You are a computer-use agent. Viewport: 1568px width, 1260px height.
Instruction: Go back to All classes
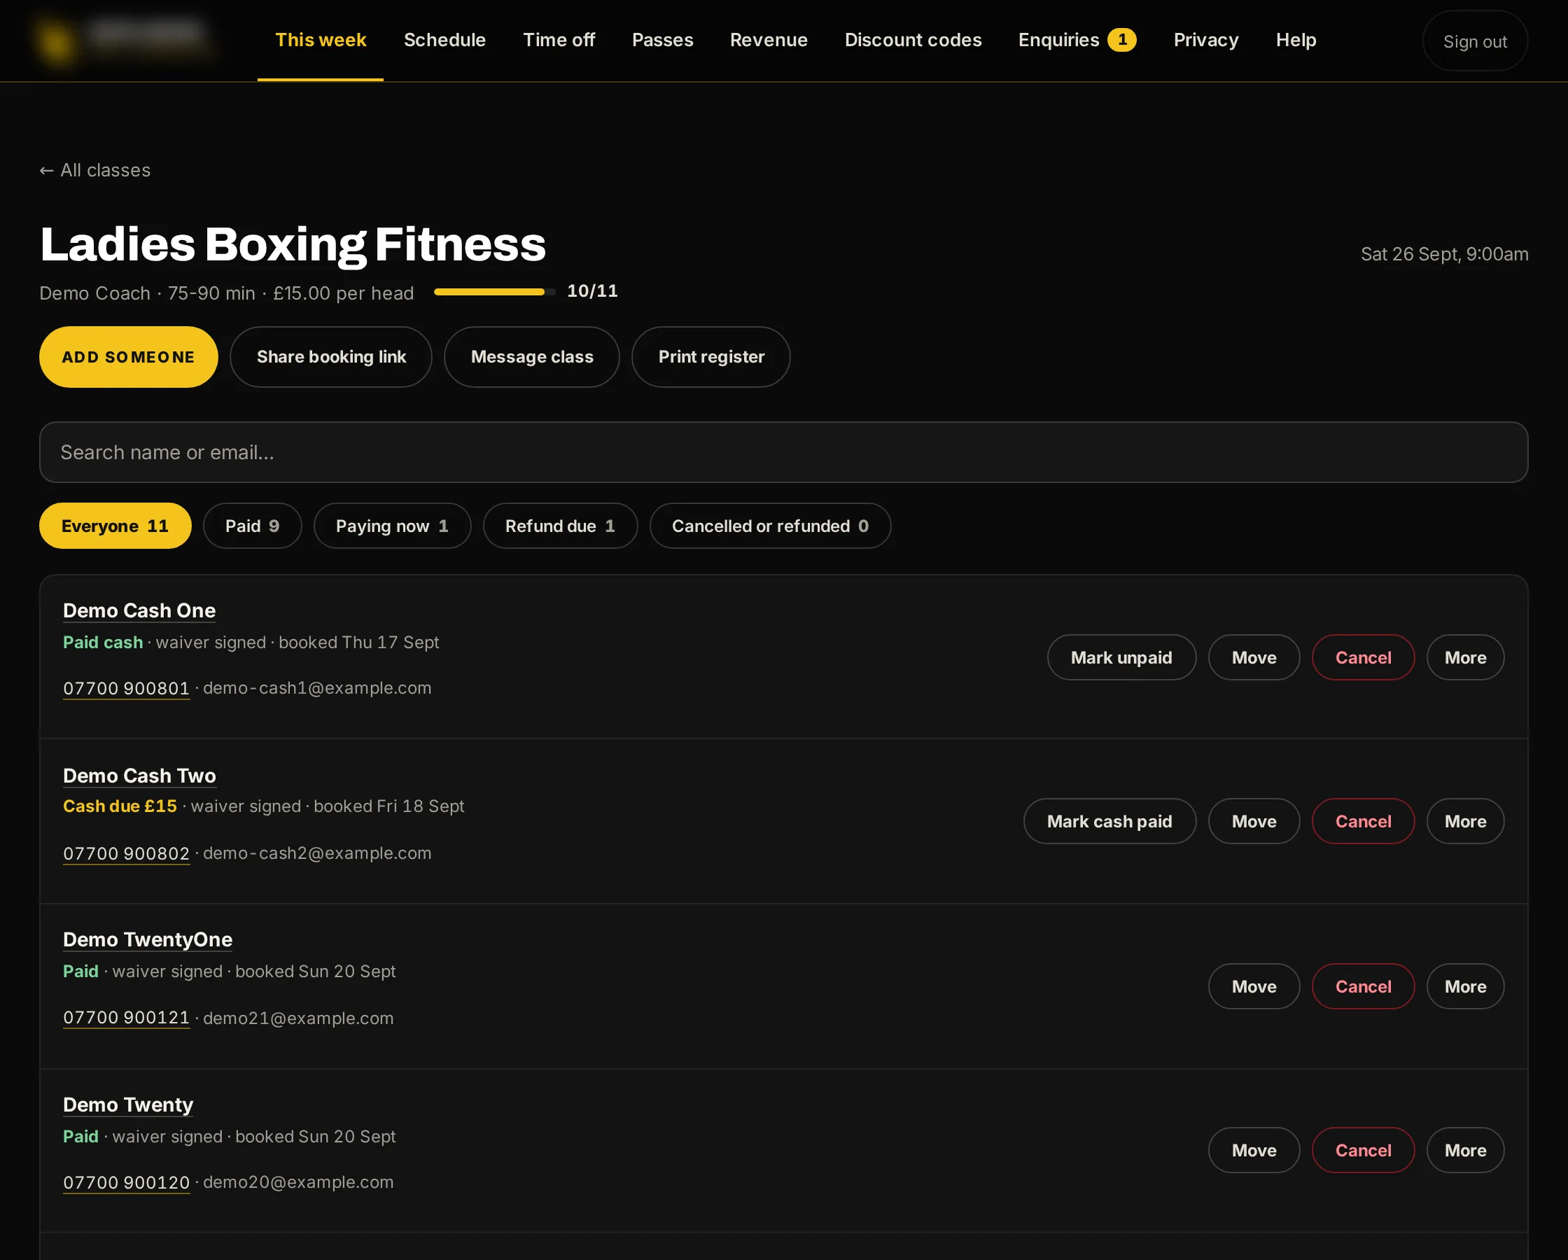pos(95,170)
